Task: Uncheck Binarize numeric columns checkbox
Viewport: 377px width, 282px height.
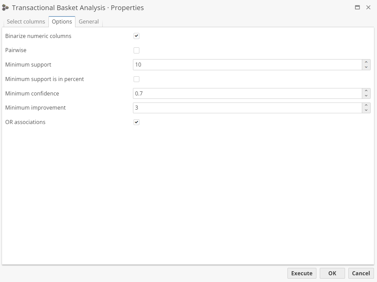Action: pyautogui.click(x=136, y=36)
